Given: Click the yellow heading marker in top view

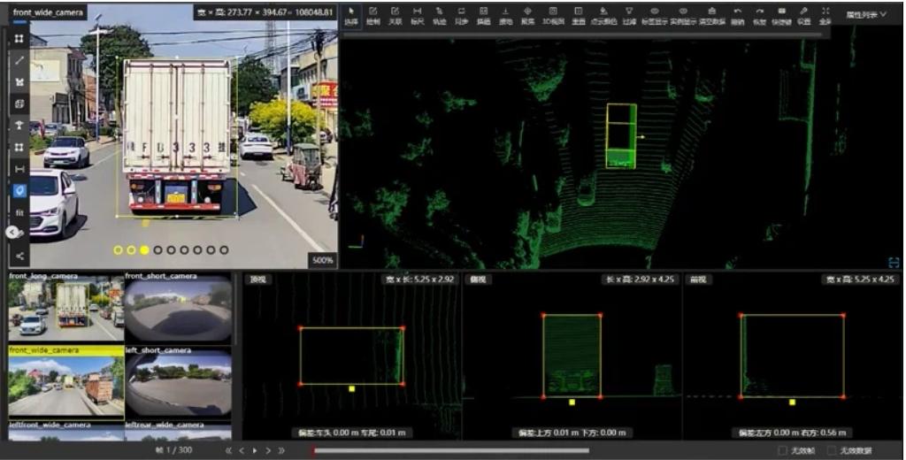Looking at the screenshot, I should (351, 389).
